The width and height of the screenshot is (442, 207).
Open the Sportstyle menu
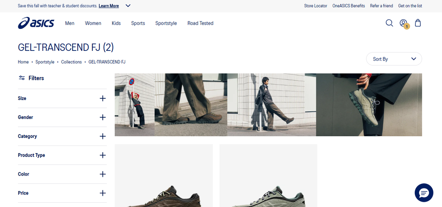click(166, 23)
